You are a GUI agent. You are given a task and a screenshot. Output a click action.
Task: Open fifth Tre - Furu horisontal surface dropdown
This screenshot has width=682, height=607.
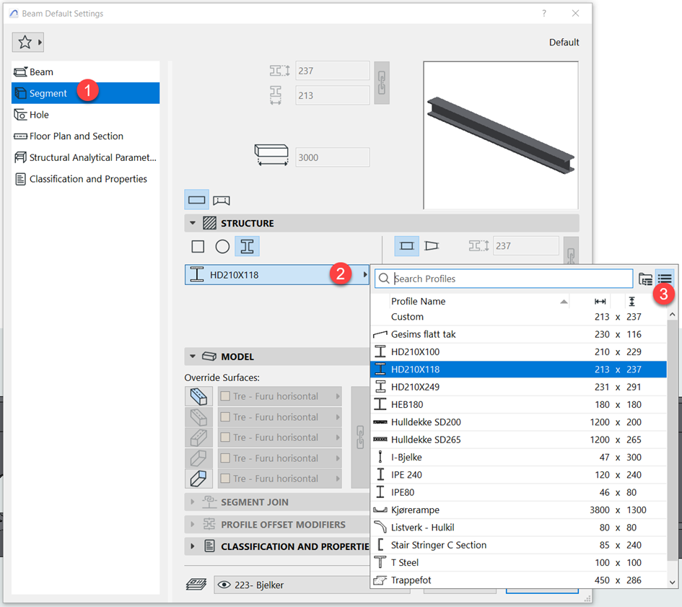[x=280, y=479]
